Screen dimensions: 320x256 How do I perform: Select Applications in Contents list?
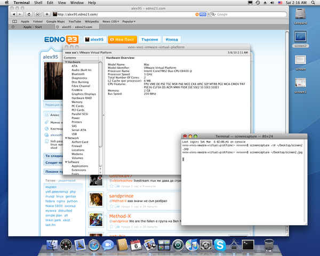80,166
